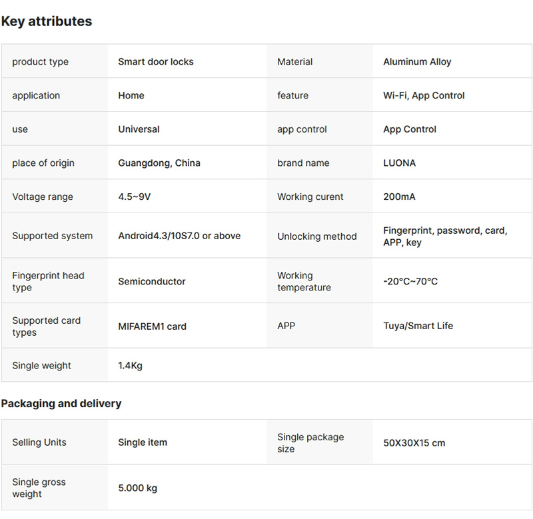533x519 pixels.
Task: Click the 5.000 kg gross weight value
Action: pyautogui.click(x=137, y=488)
